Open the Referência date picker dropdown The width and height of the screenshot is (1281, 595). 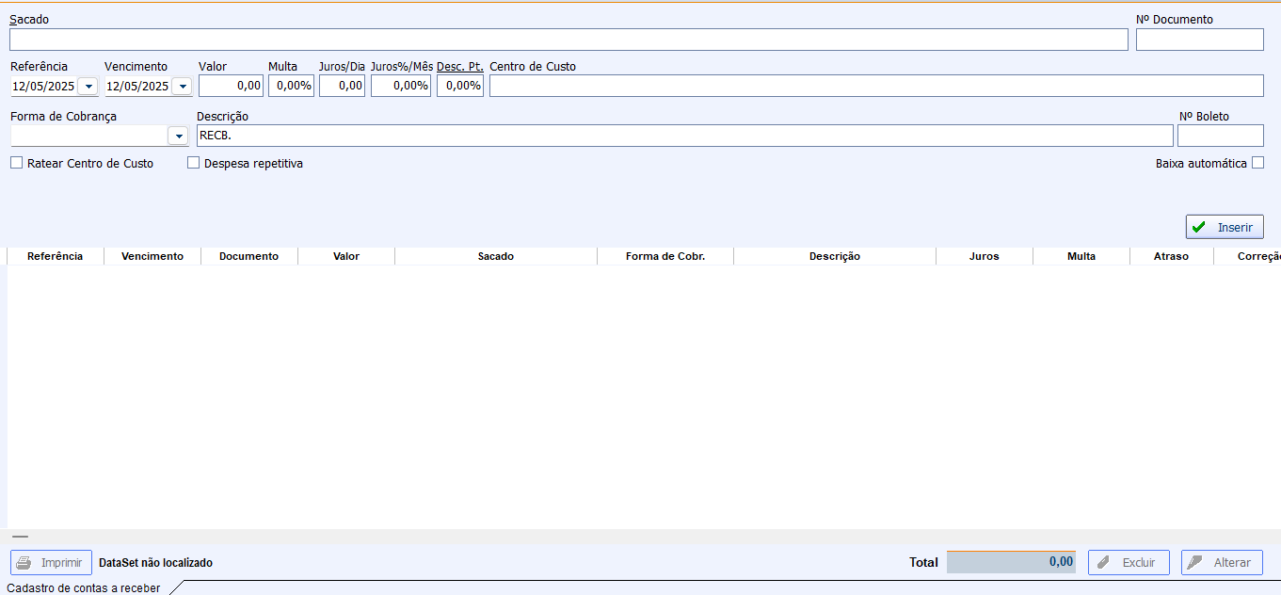(88, 86)
